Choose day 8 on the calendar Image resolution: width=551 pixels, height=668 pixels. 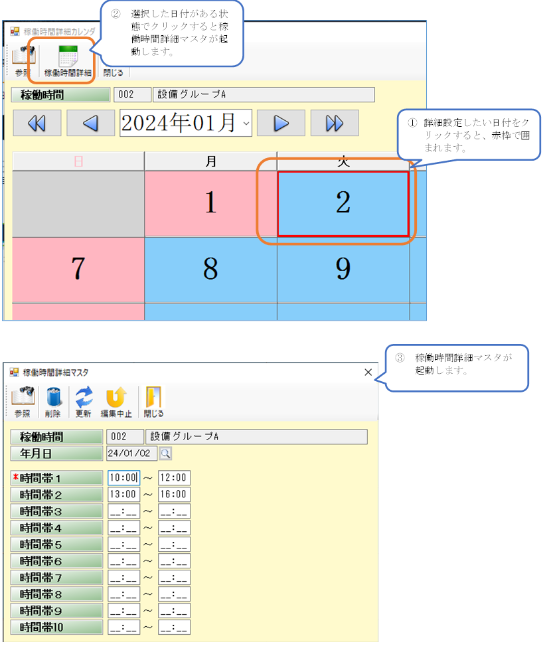210,269
